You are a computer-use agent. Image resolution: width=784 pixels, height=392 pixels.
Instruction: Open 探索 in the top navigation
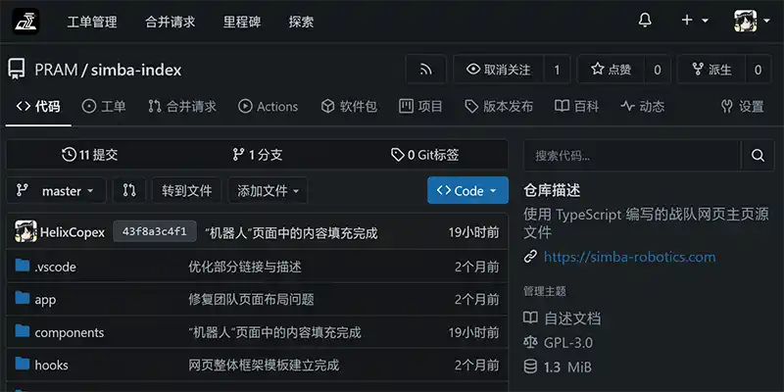[301, 22]
